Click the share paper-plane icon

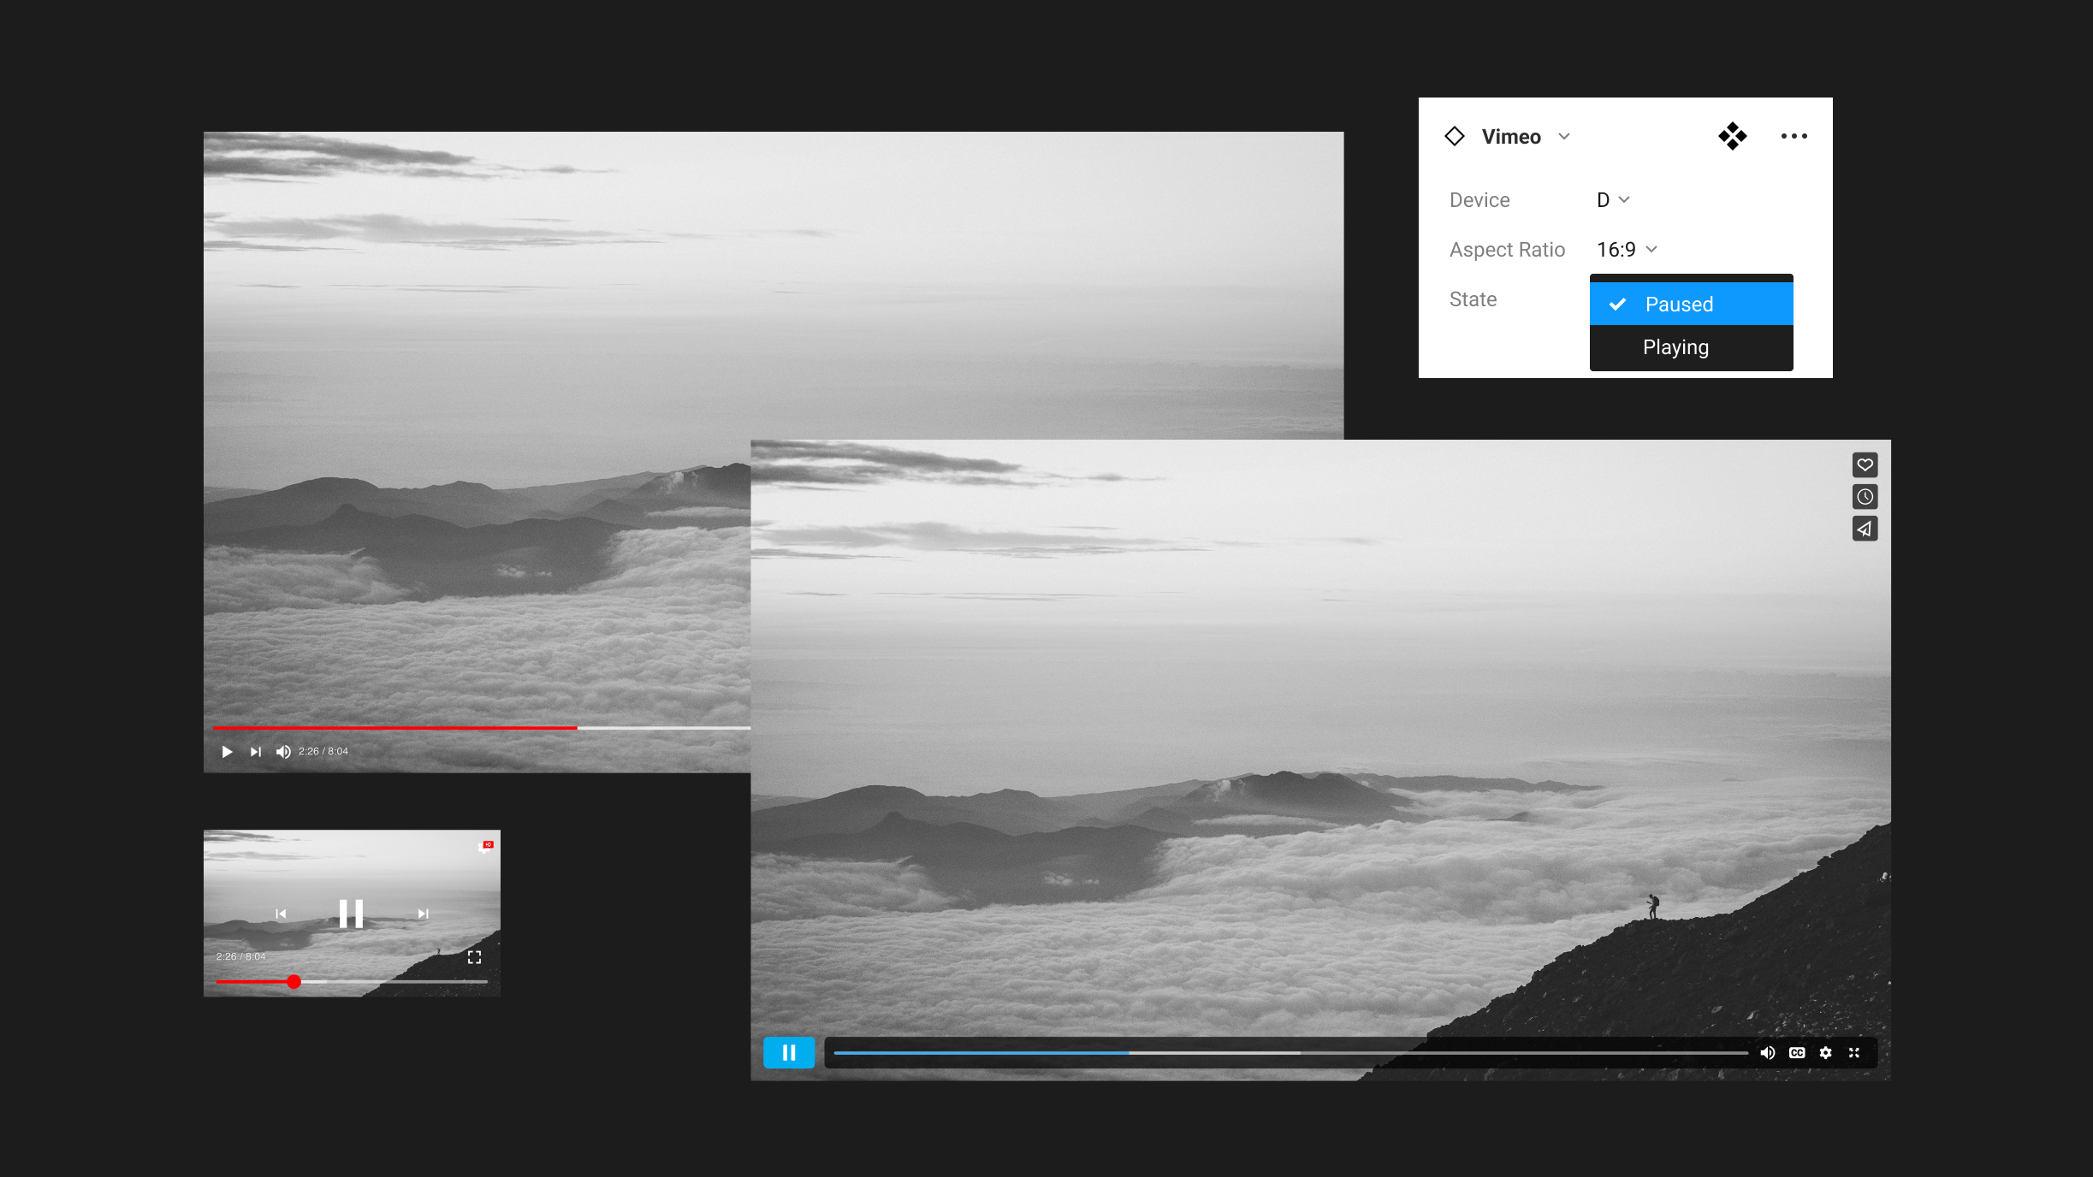1865,529
